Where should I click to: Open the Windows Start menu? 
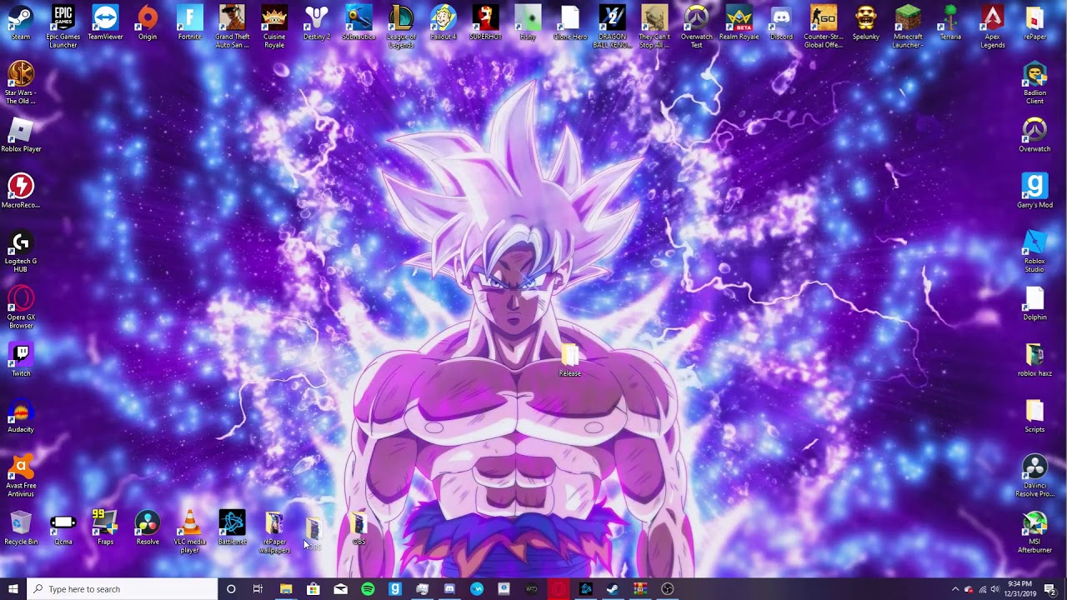point(13,589)
